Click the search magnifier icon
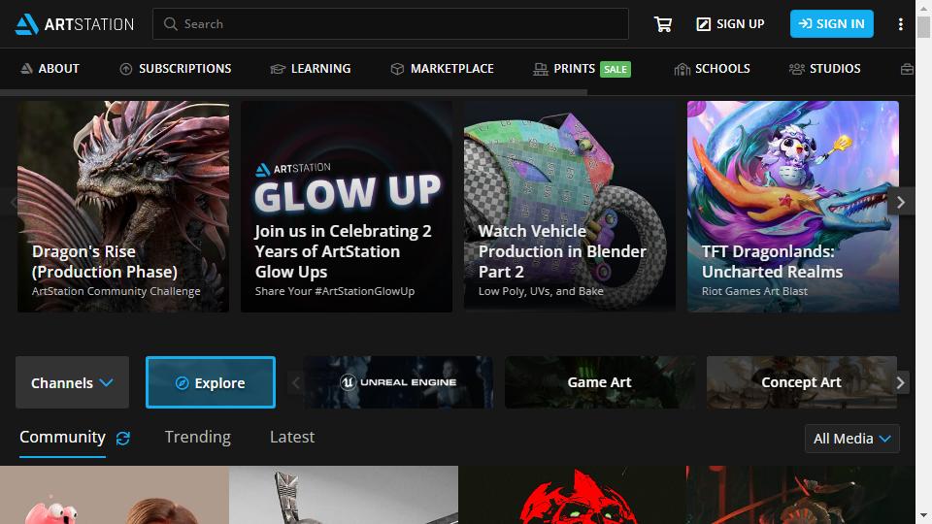 pyautogui.click(x=170, y=23)
